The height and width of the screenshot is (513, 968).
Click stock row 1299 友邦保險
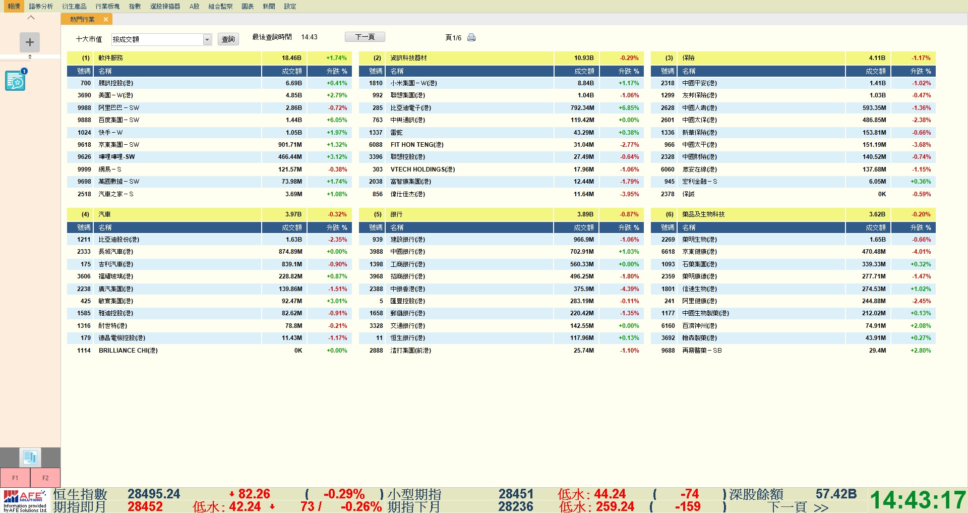pyautogui.click(x=793, y=95)
